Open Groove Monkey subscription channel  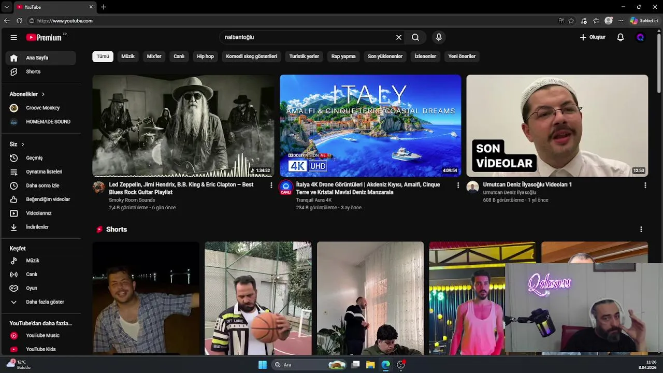(41, 108)
